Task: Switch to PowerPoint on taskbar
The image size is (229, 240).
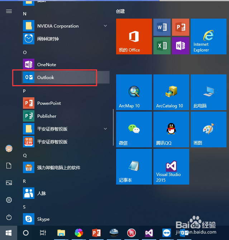Action: 96,233
